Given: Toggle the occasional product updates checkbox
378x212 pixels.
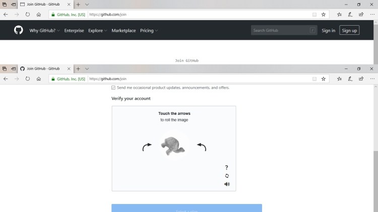Looking at the screenshot, I should (x=113, y=88).
